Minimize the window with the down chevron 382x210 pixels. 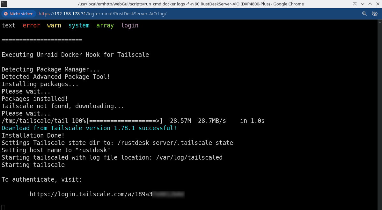[x=363, y=4]
